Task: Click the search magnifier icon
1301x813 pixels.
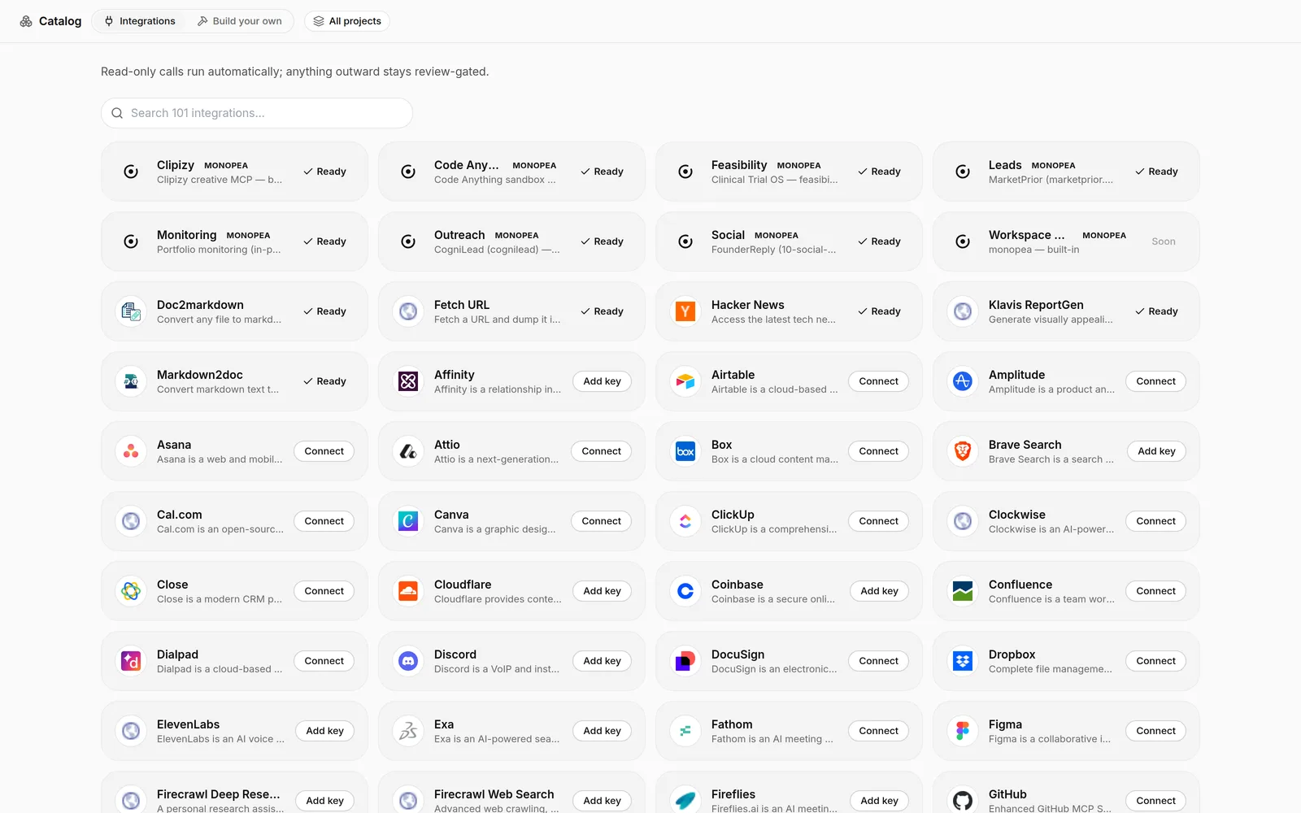Action: click(x=117, y=113)
